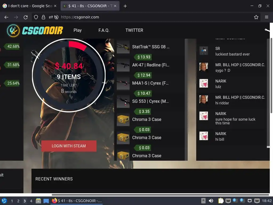This screenshot has height=205, width=273.
Task: Click the $ 12.94 price tag
Action: [x=143, y=75]
